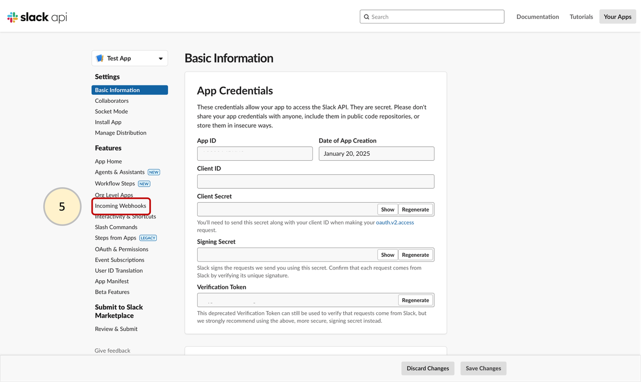
Task: Show the Signing Secret
Action: 388,255
